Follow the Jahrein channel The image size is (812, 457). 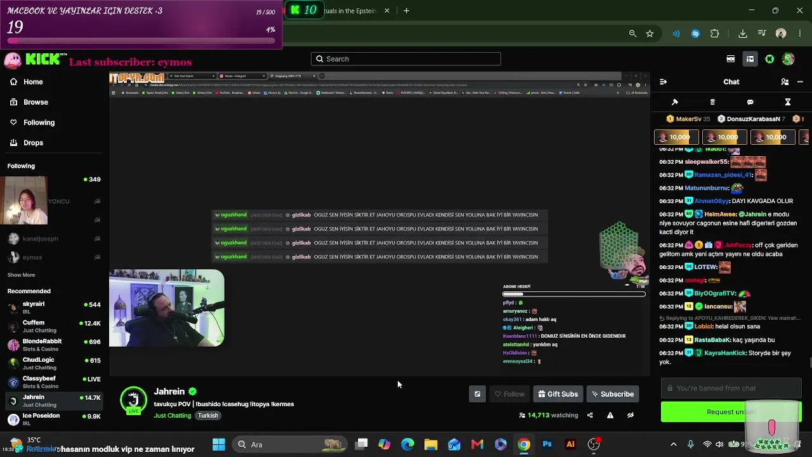coord(509,394)
